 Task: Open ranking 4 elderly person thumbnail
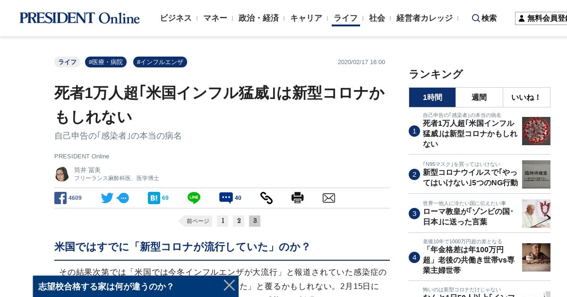536,257
